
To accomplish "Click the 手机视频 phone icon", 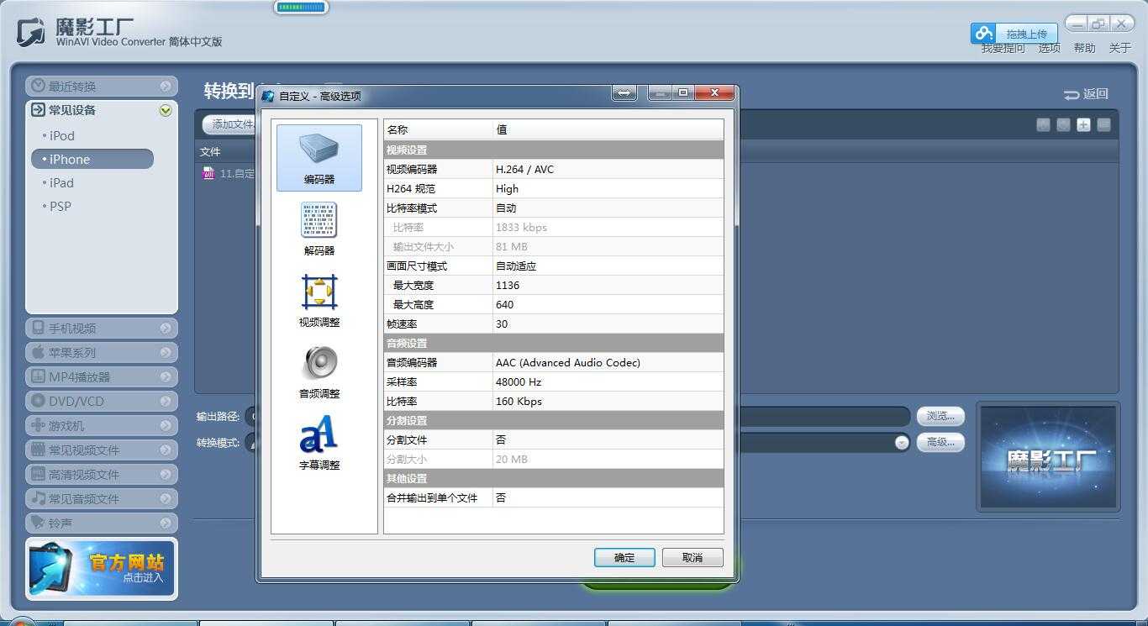I will 38,328.
